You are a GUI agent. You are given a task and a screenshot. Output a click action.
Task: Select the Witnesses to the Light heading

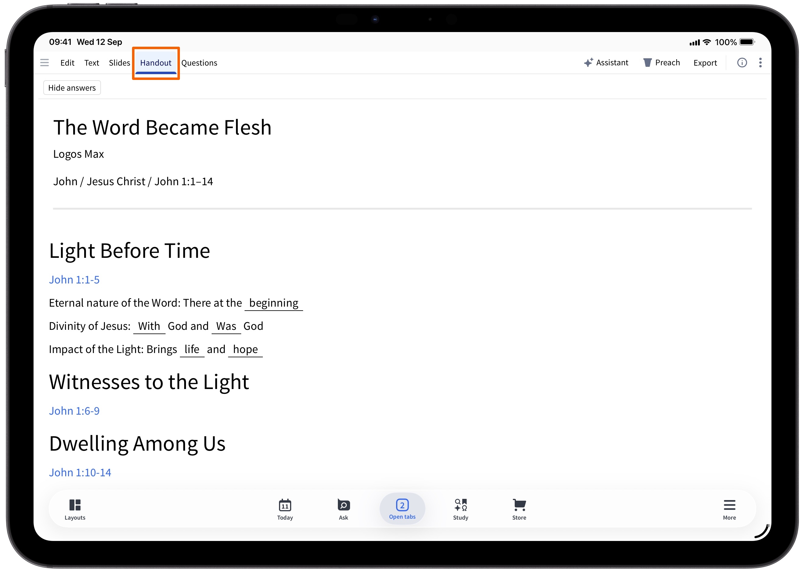coord(149,382)
